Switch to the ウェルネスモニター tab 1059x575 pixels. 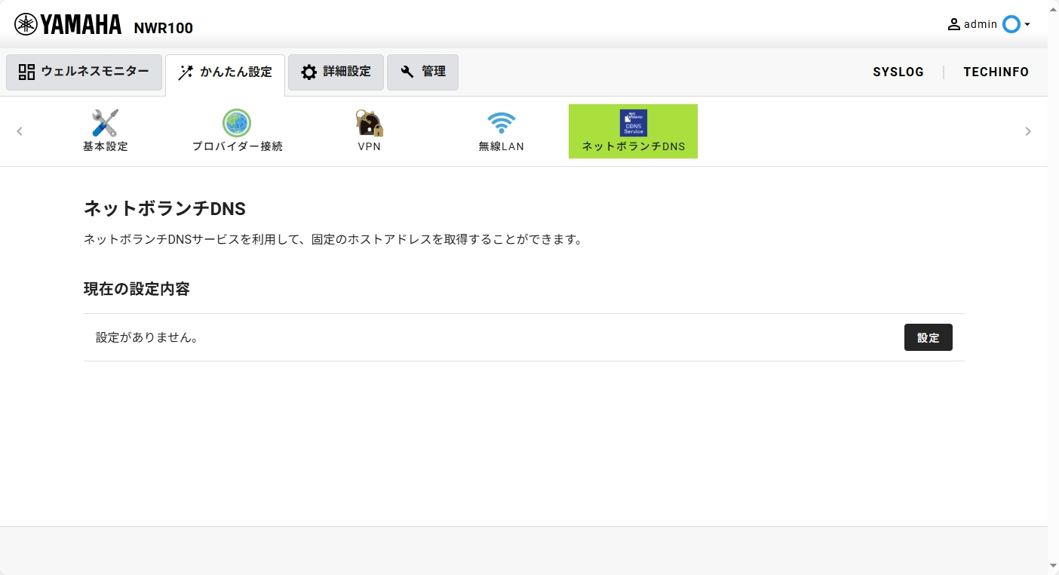click(84, 72)
